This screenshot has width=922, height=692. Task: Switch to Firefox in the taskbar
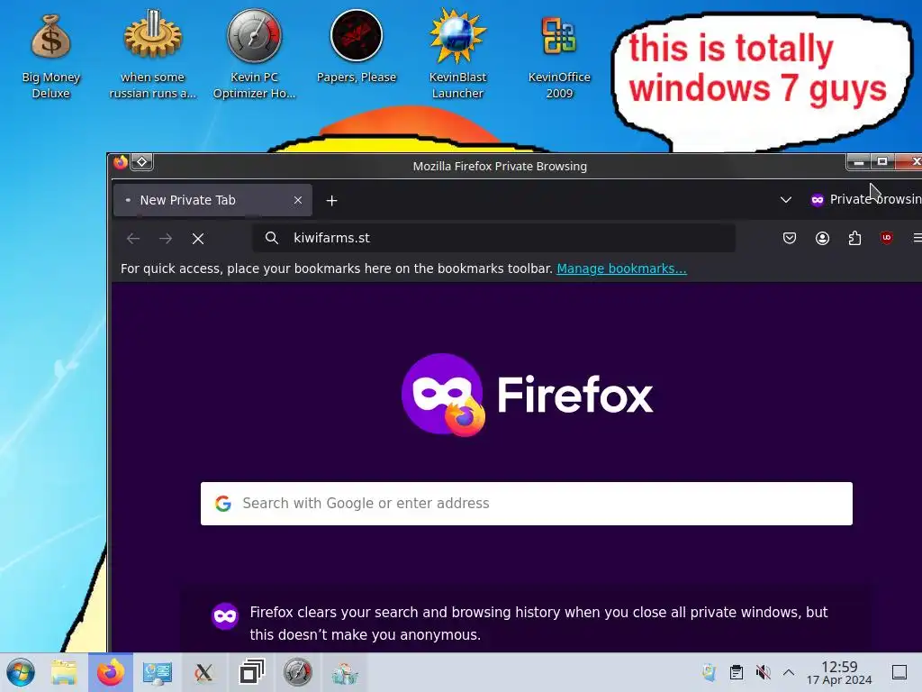pyautogui.click(x=111, y=672)
